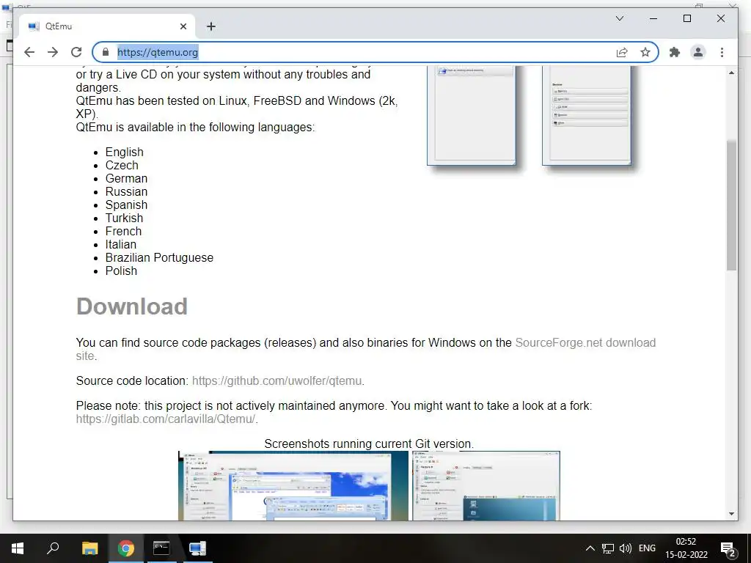Viewport: 751px width, 563px height.
Task: Open the notification center icon
Action: click(x=728, y=548)
